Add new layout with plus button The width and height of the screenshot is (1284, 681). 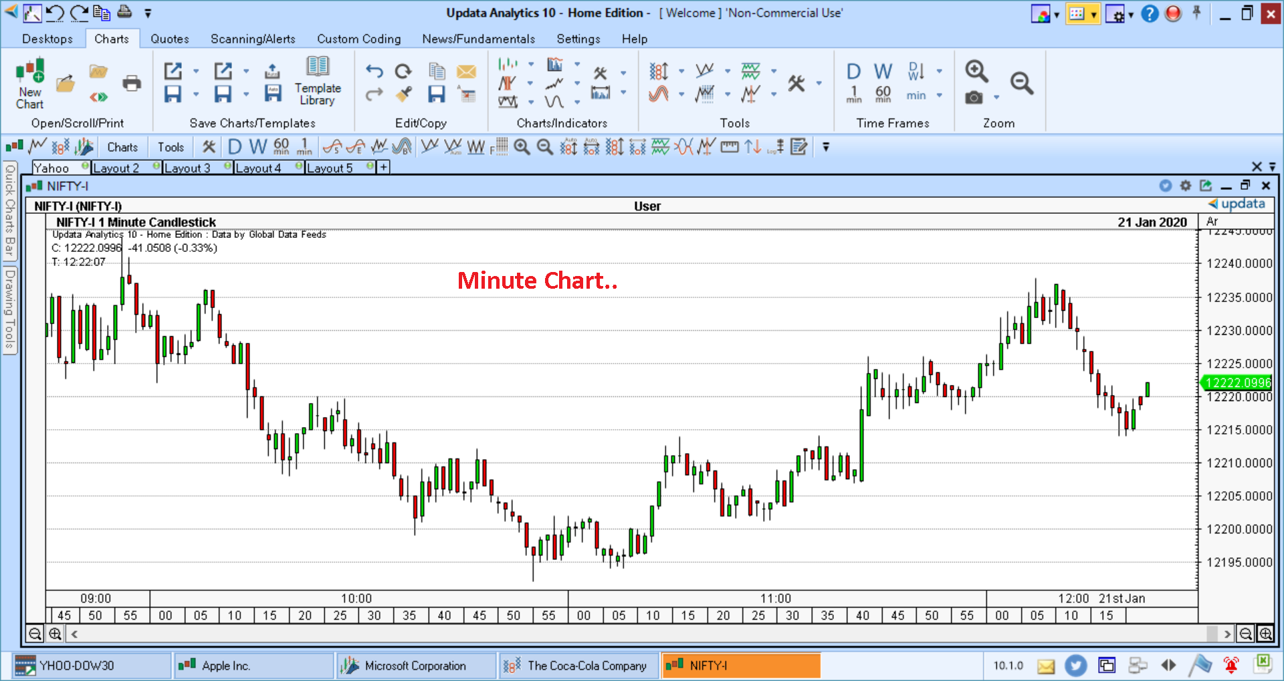384,167
